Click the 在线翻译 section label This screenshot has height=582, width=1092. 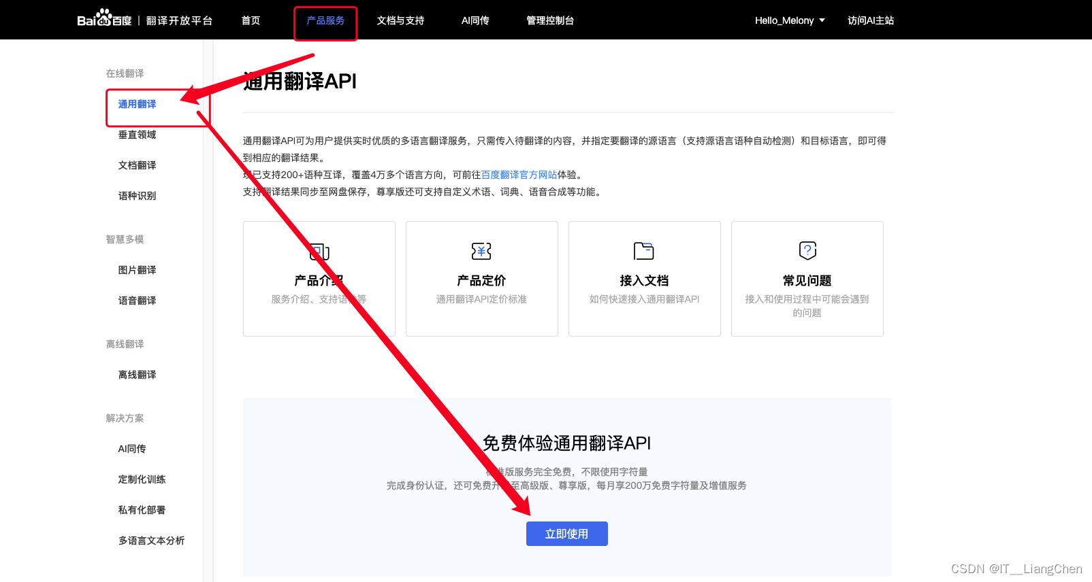pos(125,73)
